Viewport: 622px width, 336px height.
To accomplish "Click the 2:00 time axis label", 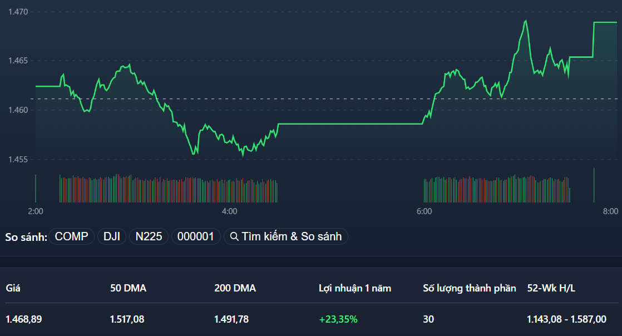I will coord(35,211).
